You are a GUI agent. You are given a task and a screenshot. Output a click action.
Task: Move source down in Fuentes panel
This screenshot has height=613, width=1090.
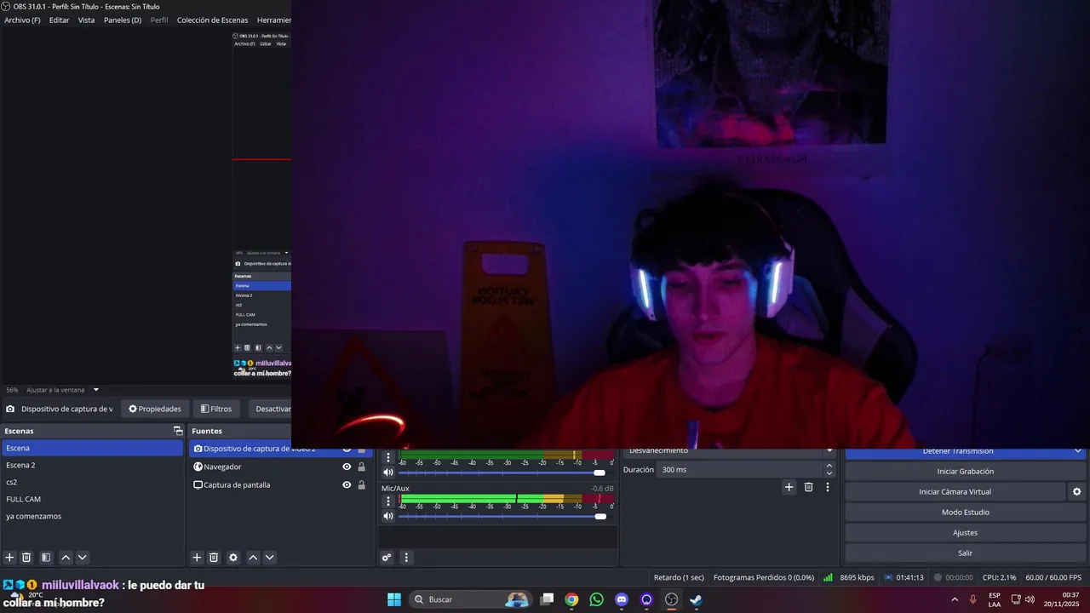[x=270, y=558]
